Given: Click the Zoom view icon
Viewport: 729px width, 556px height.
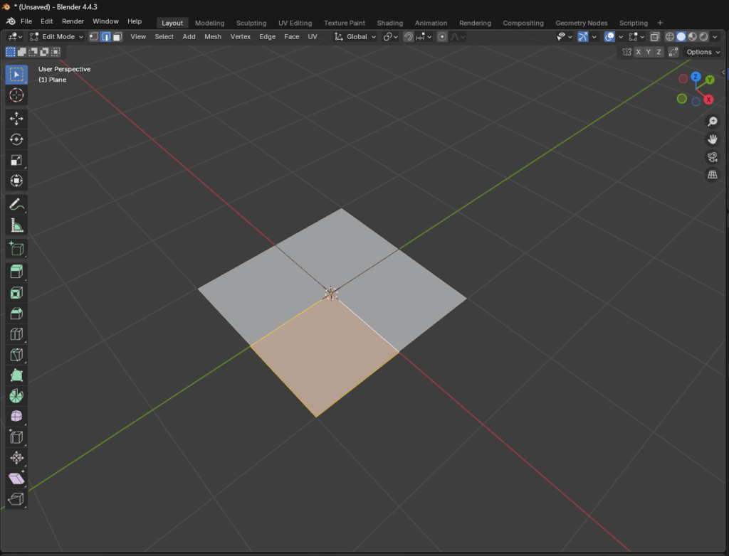Looking at the screenshot, I should tap(712, 122).
